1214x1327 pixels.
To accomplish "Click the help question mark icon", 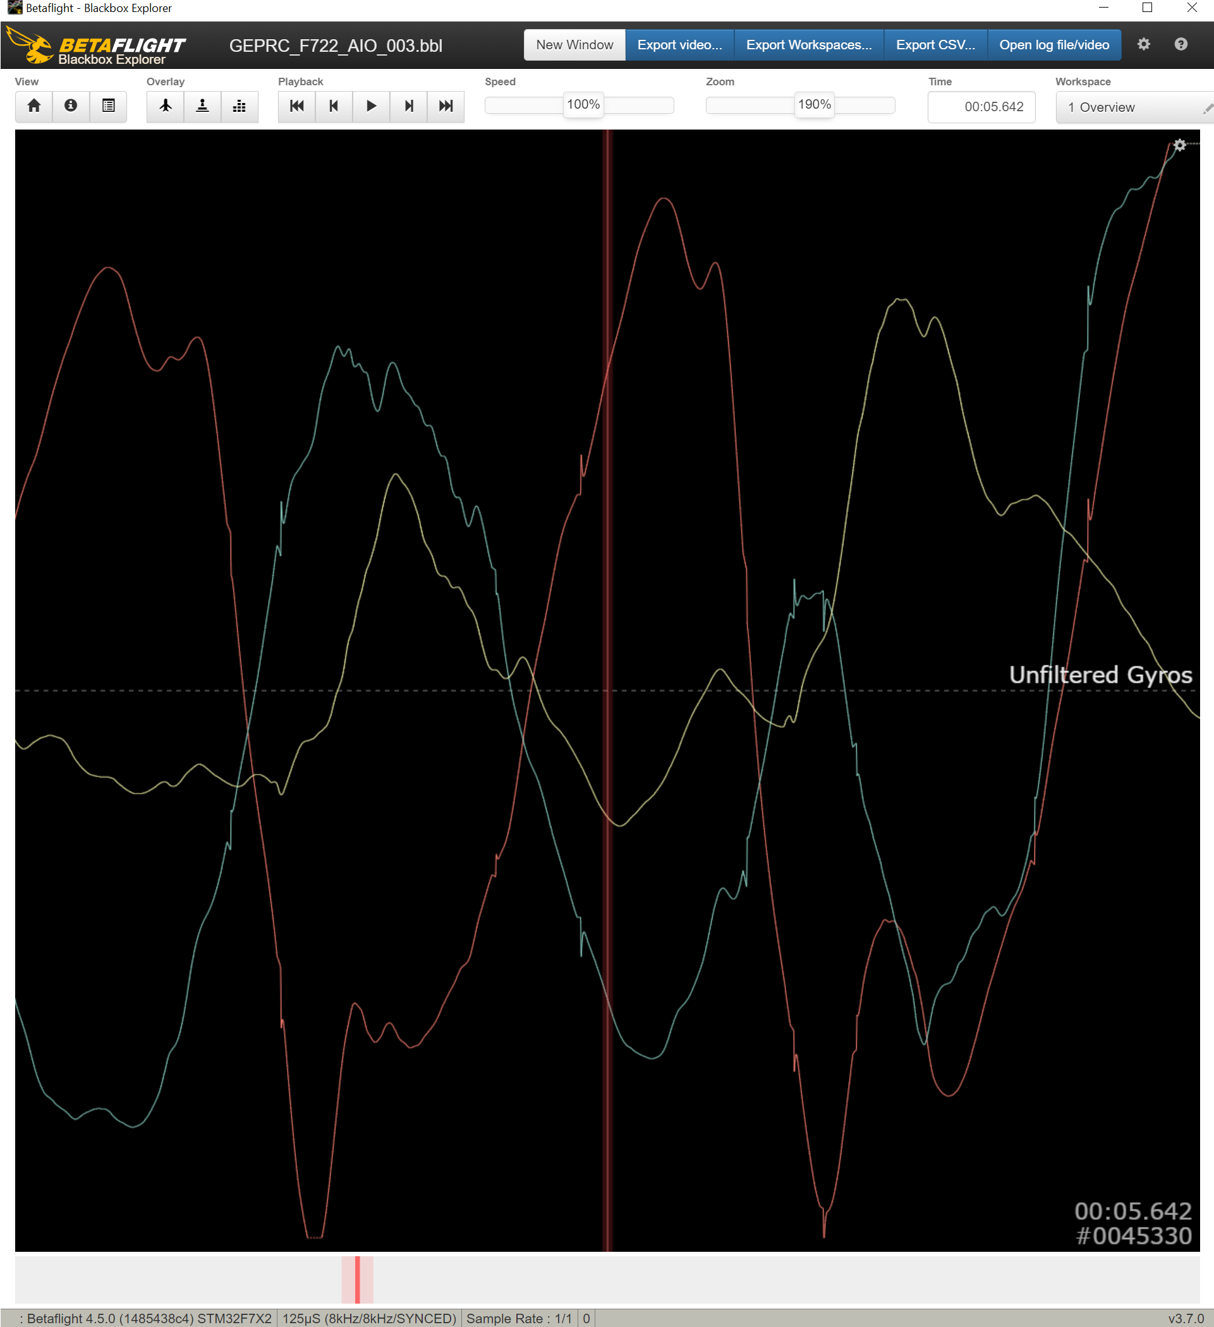I will pyautogui.click(x=1181, y=44).
